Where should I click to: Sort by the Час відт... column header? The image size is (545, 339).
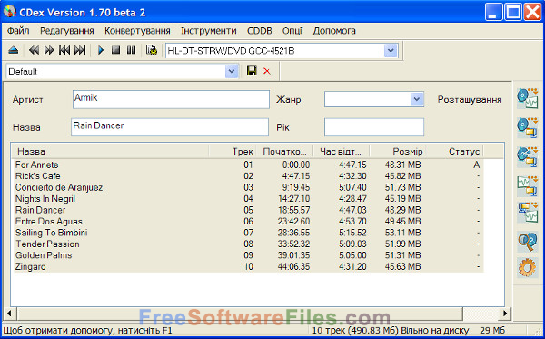pyautogui.click(x=342, y=152)
